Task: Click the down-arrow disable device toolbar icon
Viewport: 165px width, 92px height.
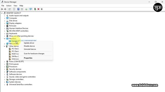Action: pyautogui.click(x=42, y=9)
